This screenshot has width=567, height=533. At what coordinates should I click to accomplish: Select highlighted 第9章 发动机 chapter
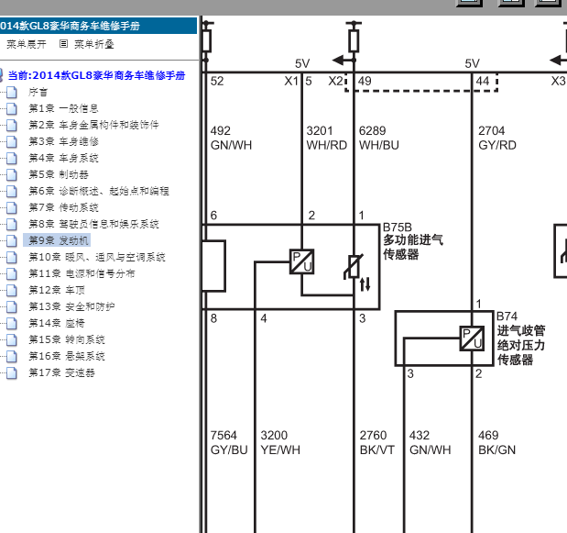(59, 240)
